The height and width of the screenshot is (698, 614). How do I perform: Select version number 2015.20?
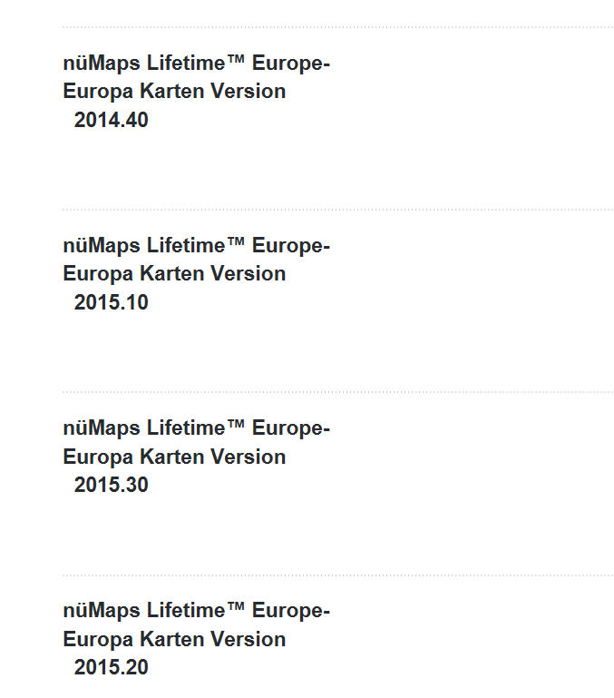pyautogui.click(x=112, y=667)
